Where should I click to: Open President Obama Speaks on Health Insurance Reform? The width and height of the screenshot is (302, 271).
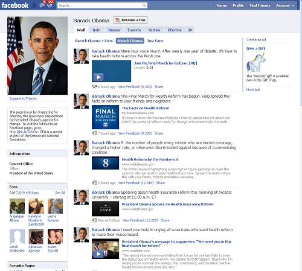pyautogui.click(x=168, y=204)
